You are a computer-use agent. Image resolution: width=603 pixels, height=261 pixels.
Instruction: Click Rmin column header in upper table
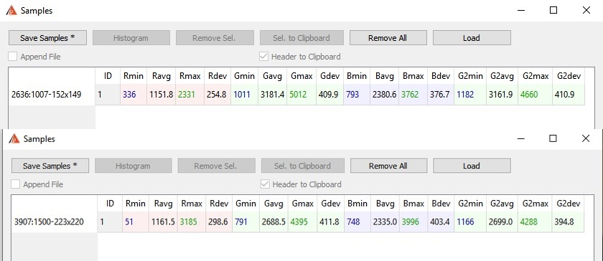coord(133,76)
